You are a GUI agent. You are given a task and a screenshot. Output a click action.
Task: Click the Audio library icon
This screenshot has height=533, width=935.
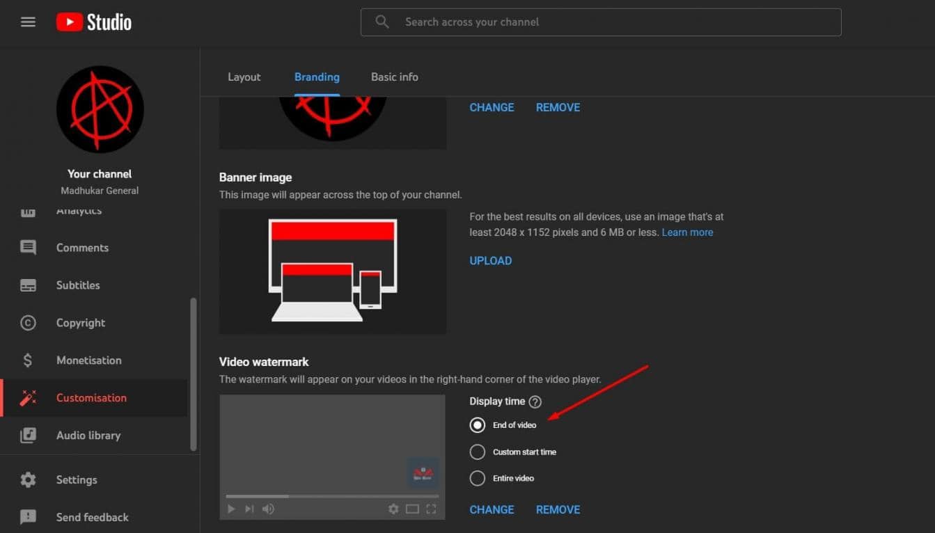[28, 436]
